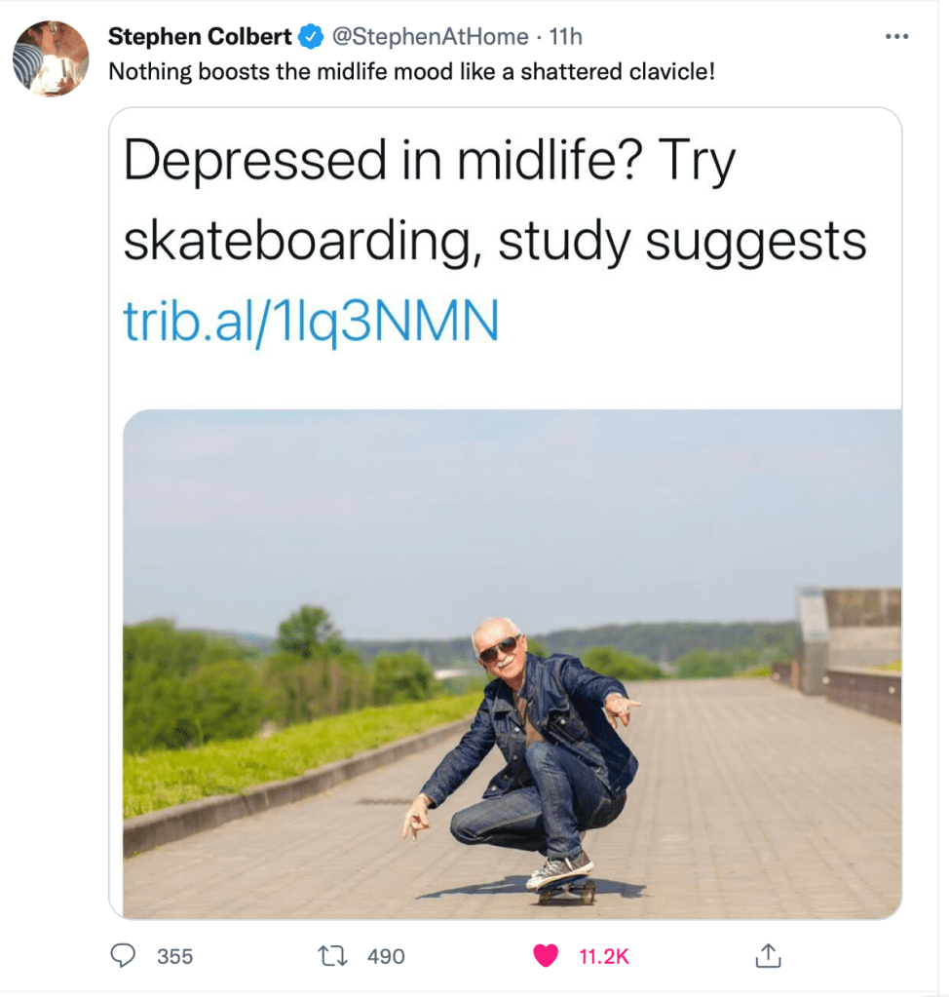Click the reply speech bubble icon

pyautogui.click(x=123, y=956)
